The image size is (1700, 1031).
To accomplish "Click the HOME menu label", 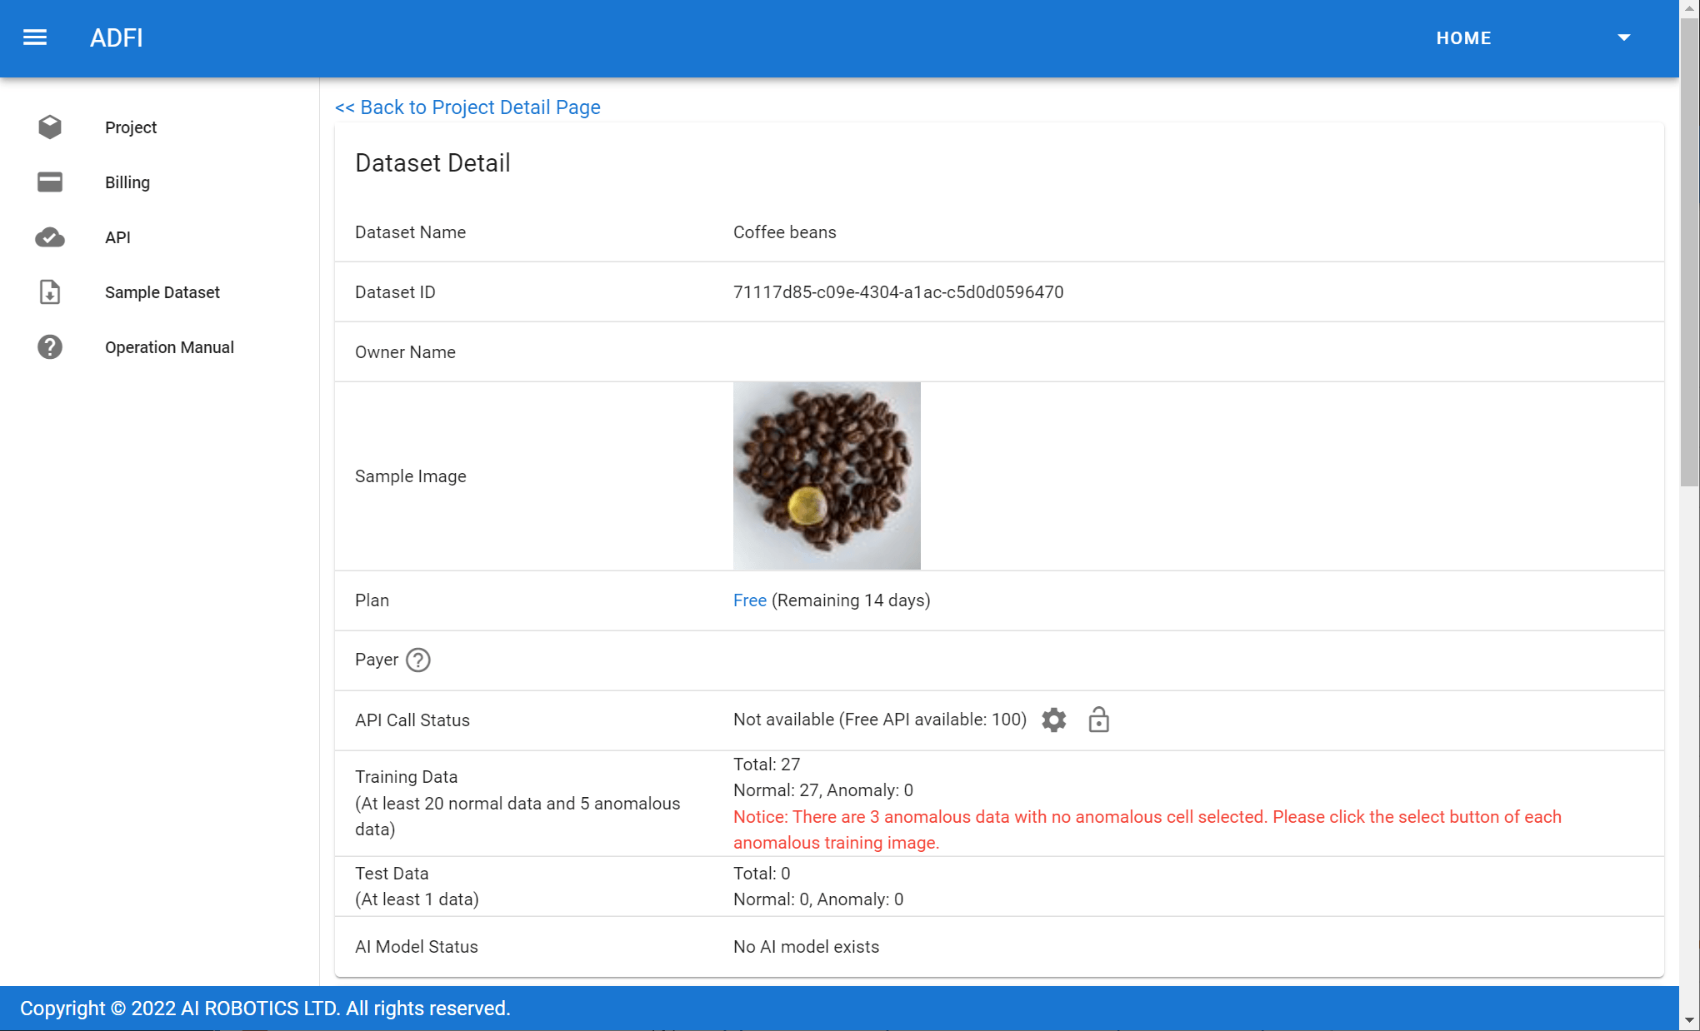I will 1463,38.
